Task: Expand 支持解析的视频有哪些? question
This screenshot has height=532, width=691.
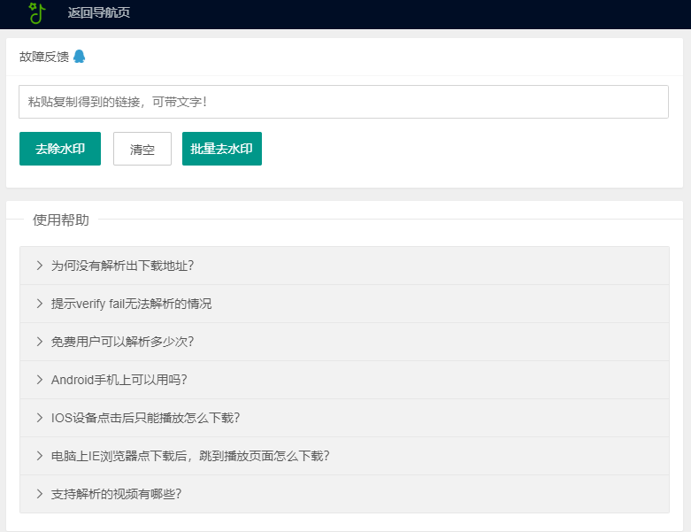Action: pyautogui.click(x=345, y=494)
